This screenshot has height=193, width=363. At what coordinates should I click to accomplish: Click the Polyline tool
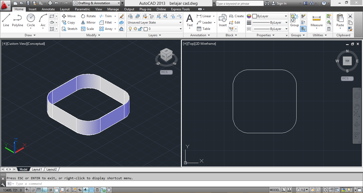18,20
